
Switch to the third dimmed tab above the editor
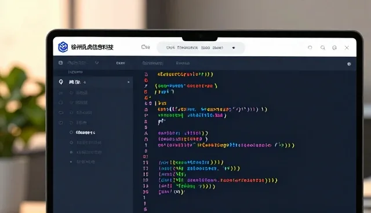183,63
